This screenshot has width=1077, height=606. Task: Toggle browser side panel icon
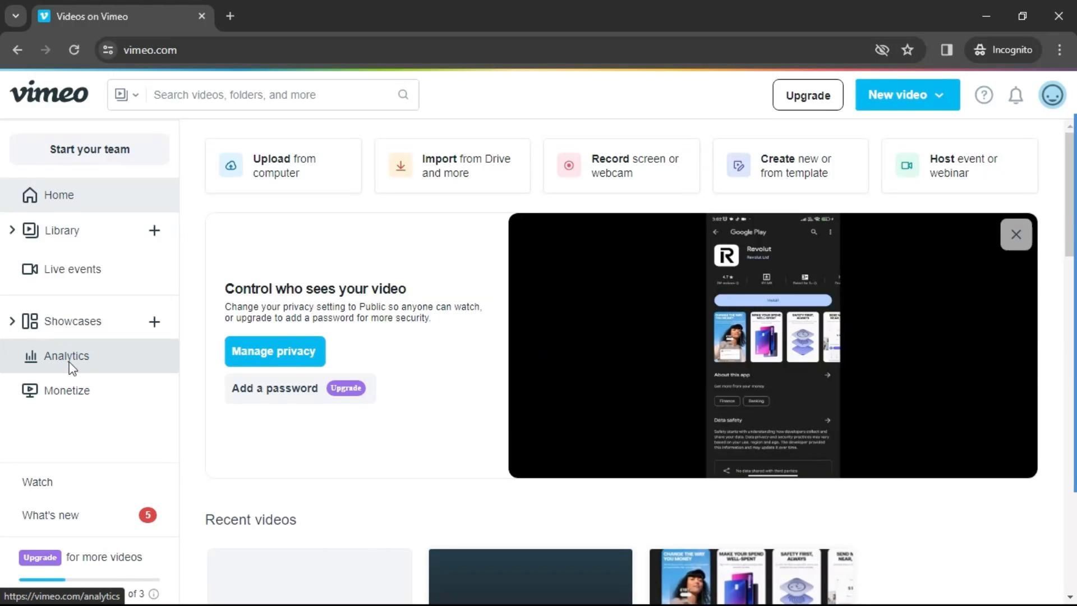tap(946, 50)
